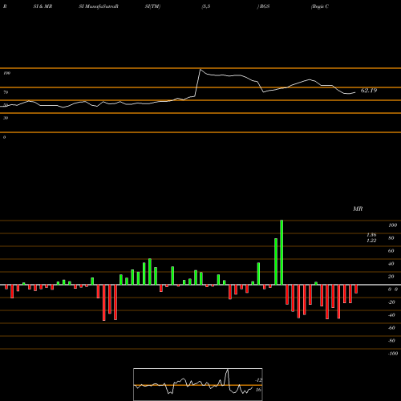Click the -12 value beside mini chart
The image size is (401, 401).
258,380
